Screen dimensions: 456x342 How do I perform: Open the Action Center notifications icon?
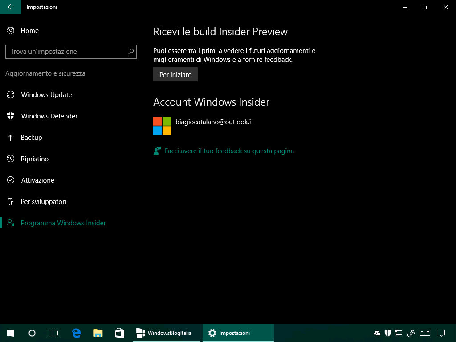441,333
